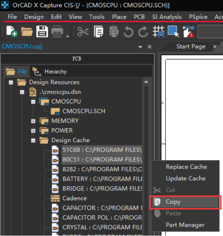Select the BATTERY cache entry

click(x=102, y=179)
